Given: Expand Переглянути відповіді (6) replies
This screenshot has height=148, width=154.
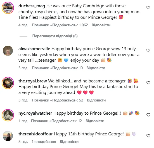Looking at the screenshot, I should 55,36.
